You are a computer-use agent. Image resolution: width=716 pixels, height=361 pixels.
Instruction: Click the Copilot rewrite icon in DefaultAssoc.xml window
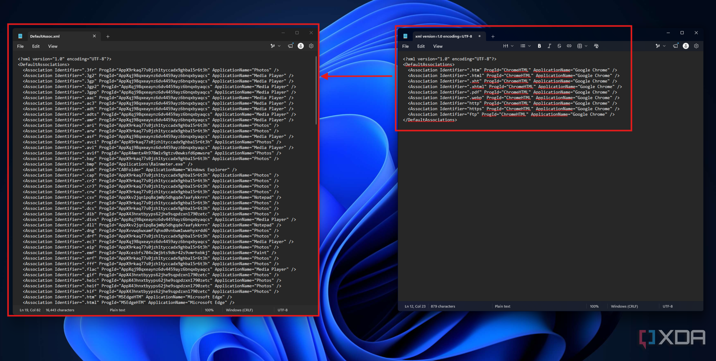pyautogui.click(x=272, y=46)
